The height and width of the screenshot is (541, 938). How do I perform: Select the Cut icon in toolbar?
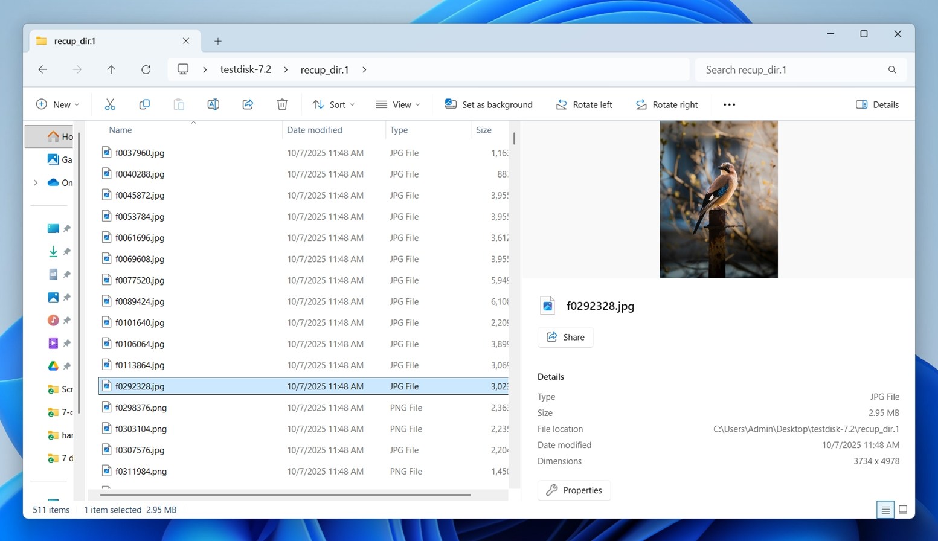(110, 104)
